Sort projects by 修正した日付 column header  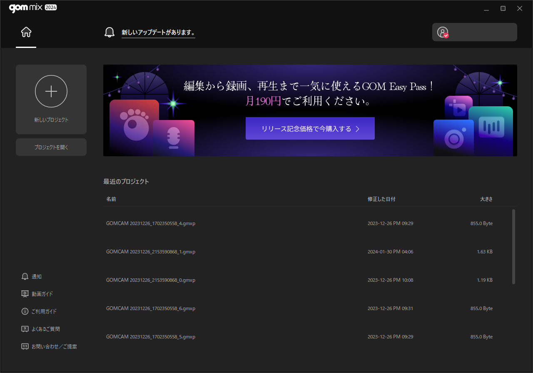(381, 199)
